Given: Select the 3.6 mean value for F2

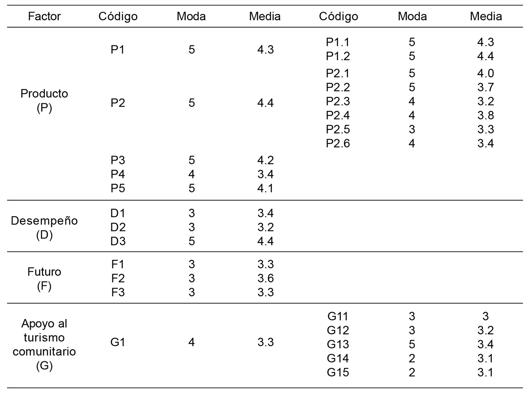Looking at the screenshot, I should [x=265, y=278].
